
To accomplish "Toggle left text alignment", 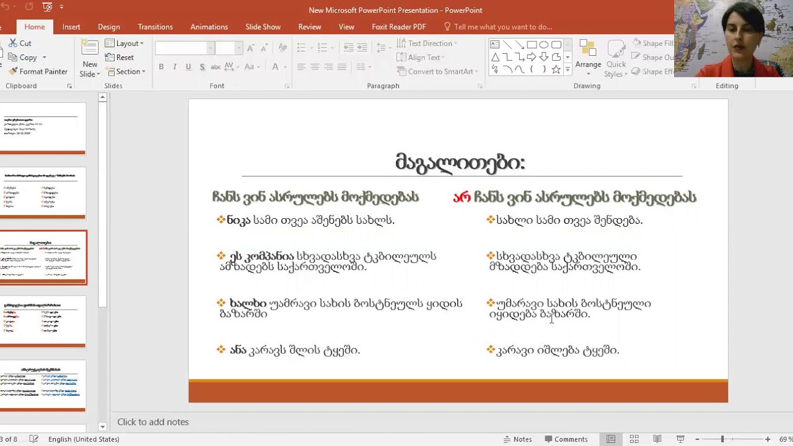I will (301, 67).
